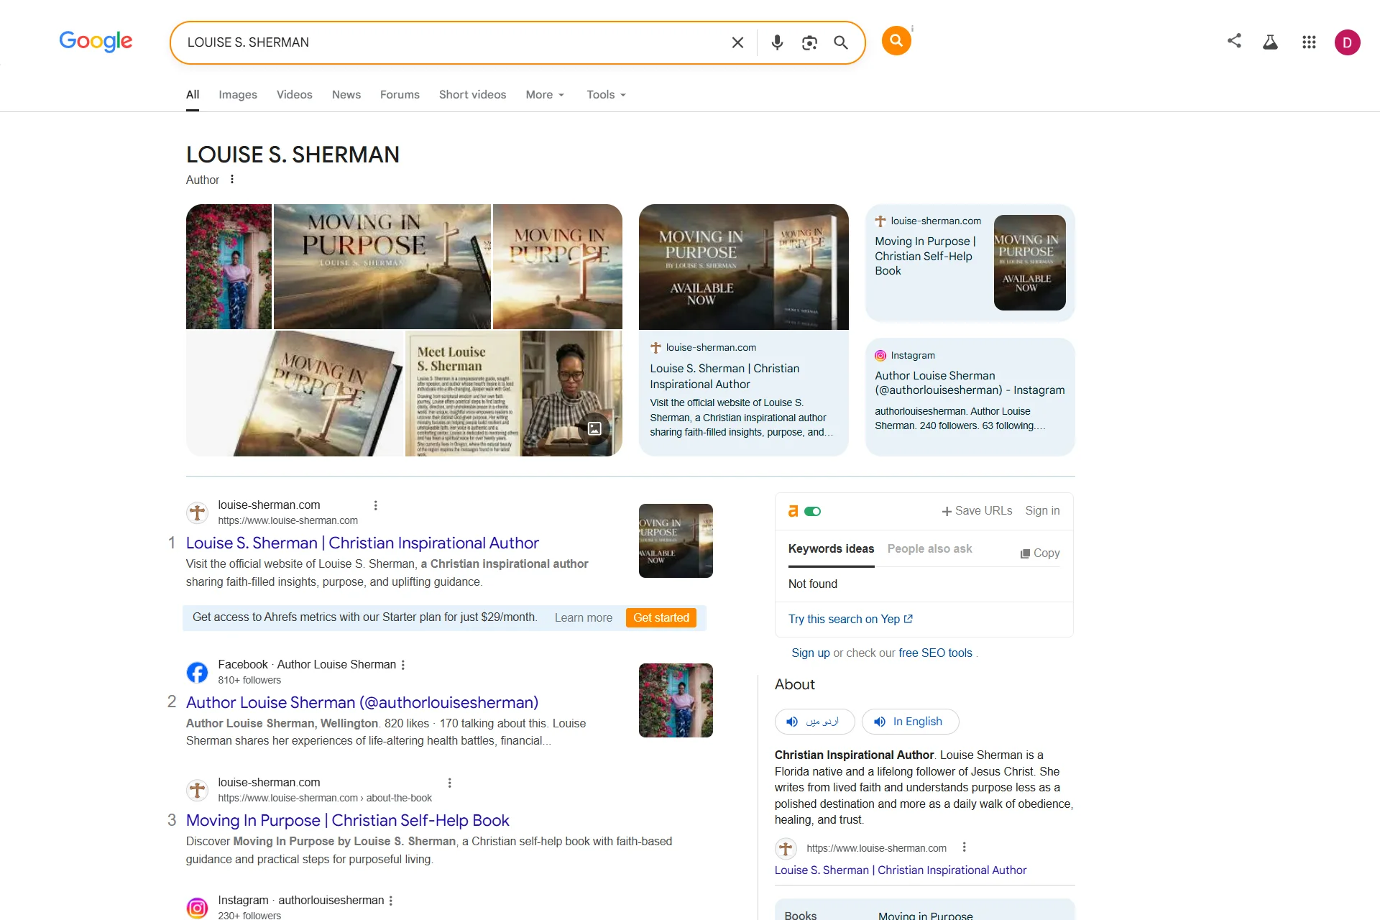Open more options for about-the-book result
Screen dimensions: 1380x920
[x=449, y=783]
